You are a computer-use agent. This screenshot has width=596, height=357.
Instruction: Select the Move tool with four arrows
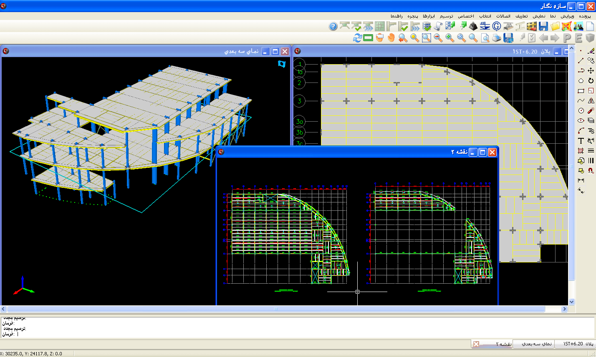tap(591, 71)
